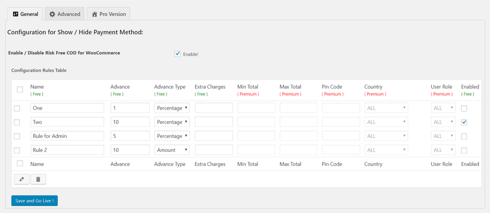Open the Advanced tab with gear icon
Viewport: 490px width, 213px height.
pos(65,14)
